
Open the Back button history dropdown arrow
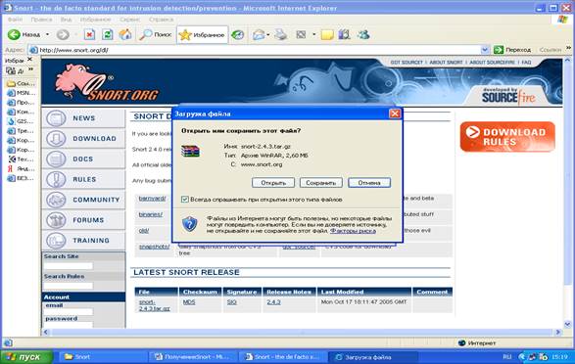point(47,35)
